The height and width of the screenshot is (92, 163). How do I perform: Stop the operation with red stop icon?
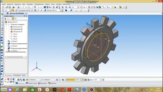coord(8,79)
